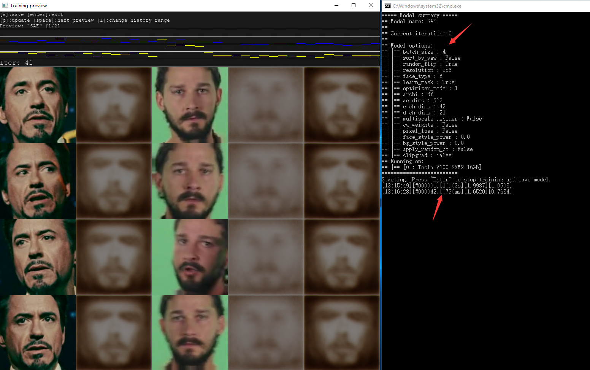This screenshot has width=590, height=370.
Task: Click third-row green-background destination face
Action: [190, 257]
